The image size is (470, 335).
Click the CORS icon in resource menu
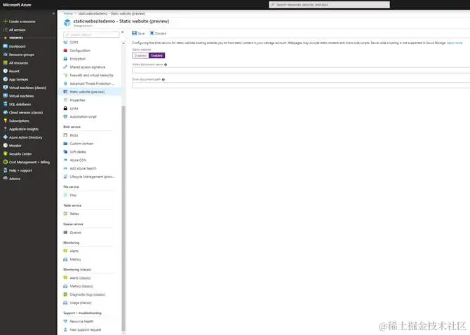(65, 42)
